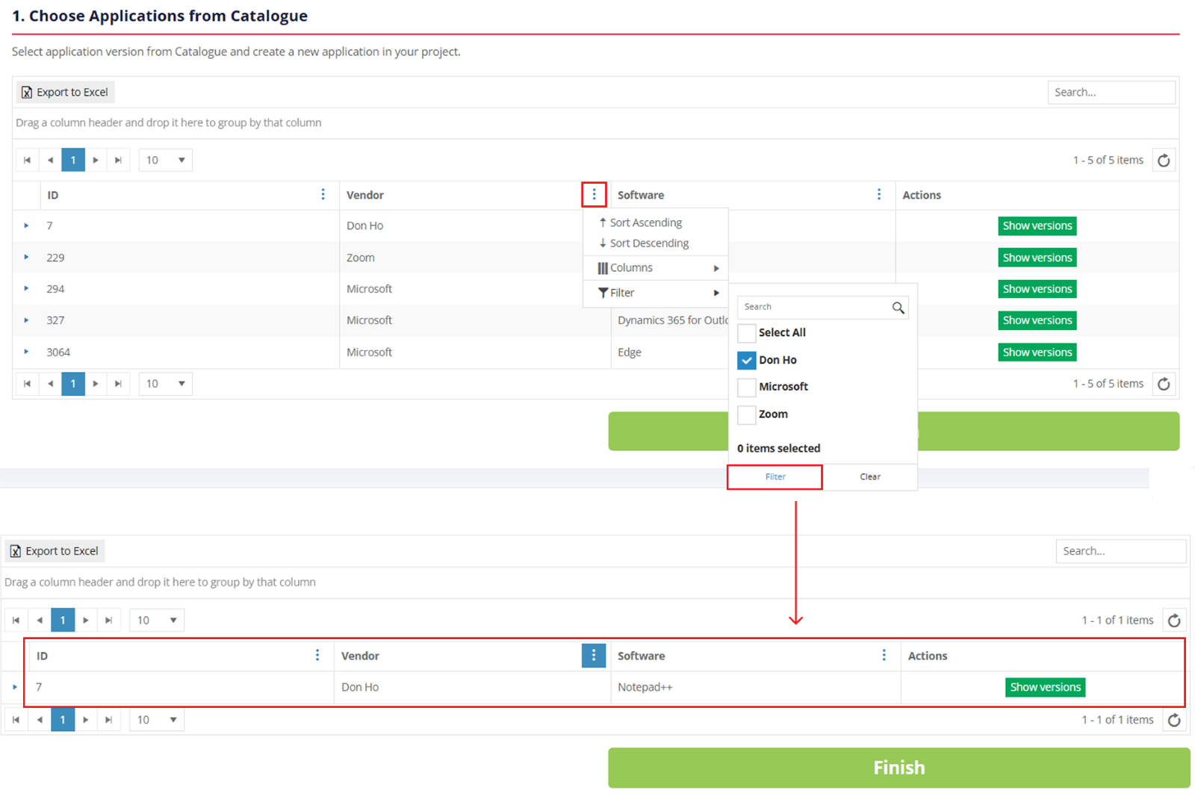Open the ID column options in top grid
The height and width of the screenshot is (796, 1195).
coord(323,195)
